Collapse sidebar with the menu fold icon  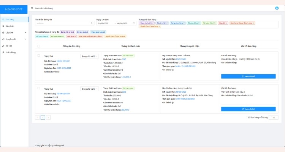click(32, 8)
